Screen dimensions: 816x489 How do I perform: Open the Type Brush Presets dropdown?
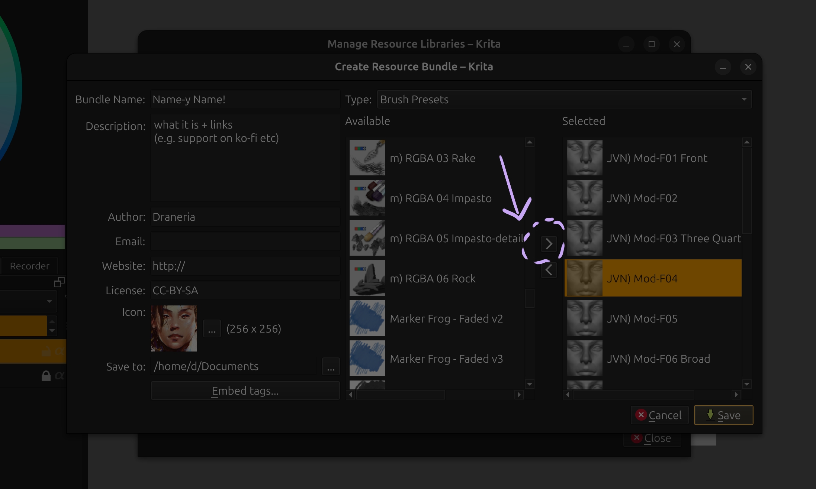pyautogui.click(x=564, y=100)
